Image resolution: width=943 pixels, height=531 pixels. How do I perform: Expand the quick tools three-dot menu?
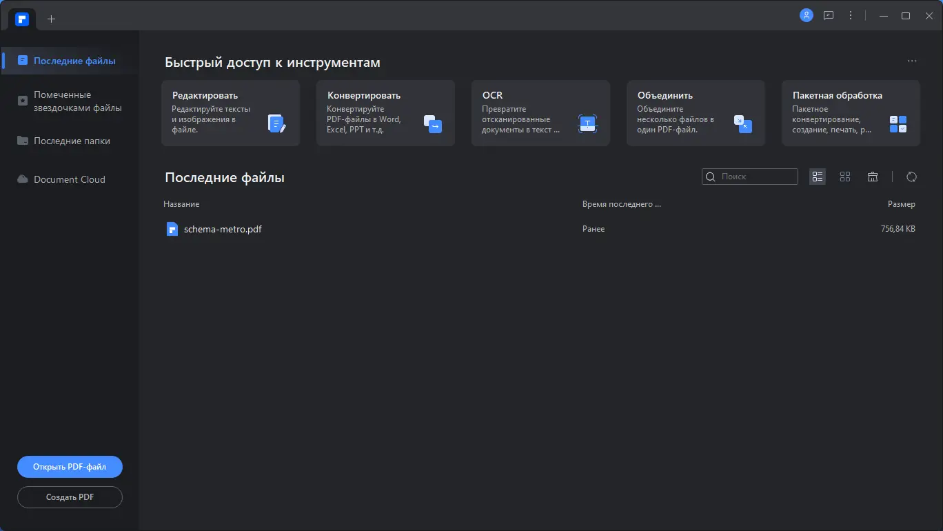pyautogui.click(x=912, y=61)
